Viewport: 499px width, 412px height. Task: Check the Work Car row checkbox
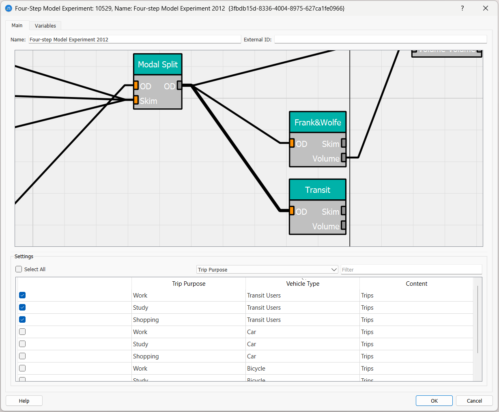click(22, 332)
